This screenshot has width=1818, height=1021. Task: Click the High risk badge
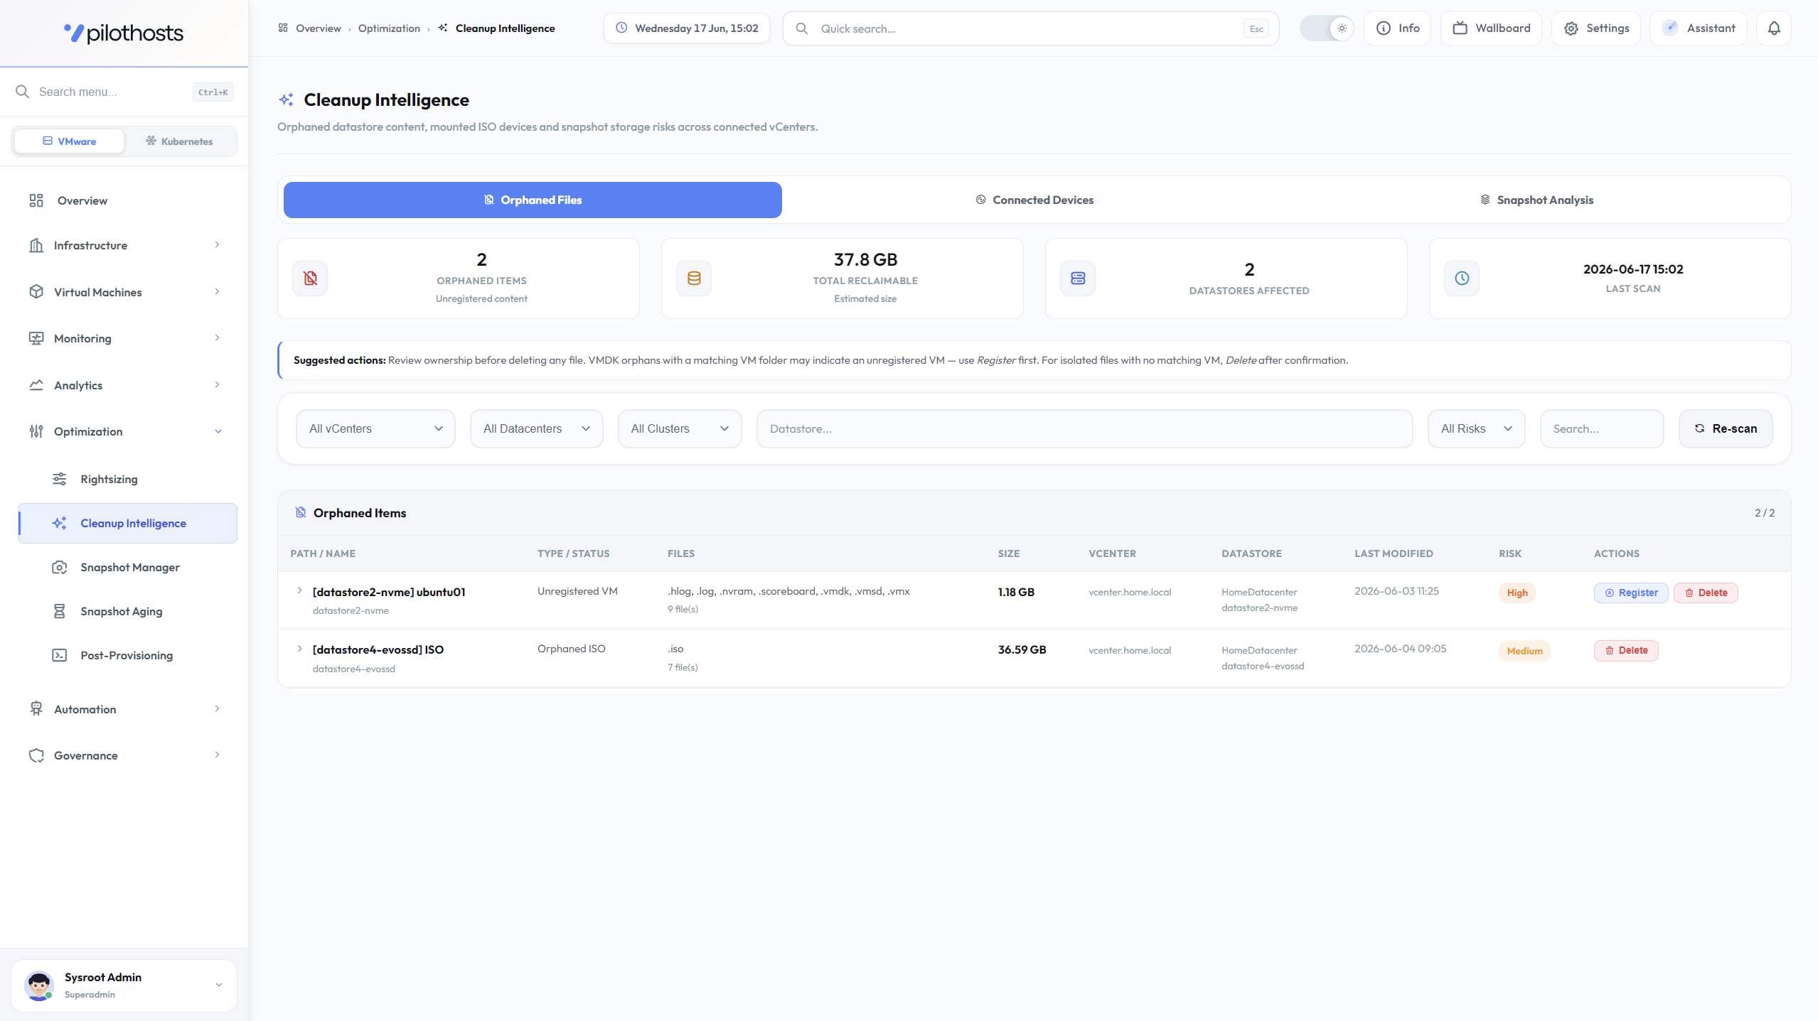coord(1517,593)
